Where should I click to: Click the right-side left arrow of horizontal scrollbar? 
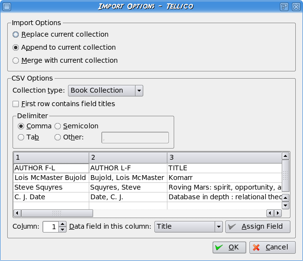tap(270, 213)
